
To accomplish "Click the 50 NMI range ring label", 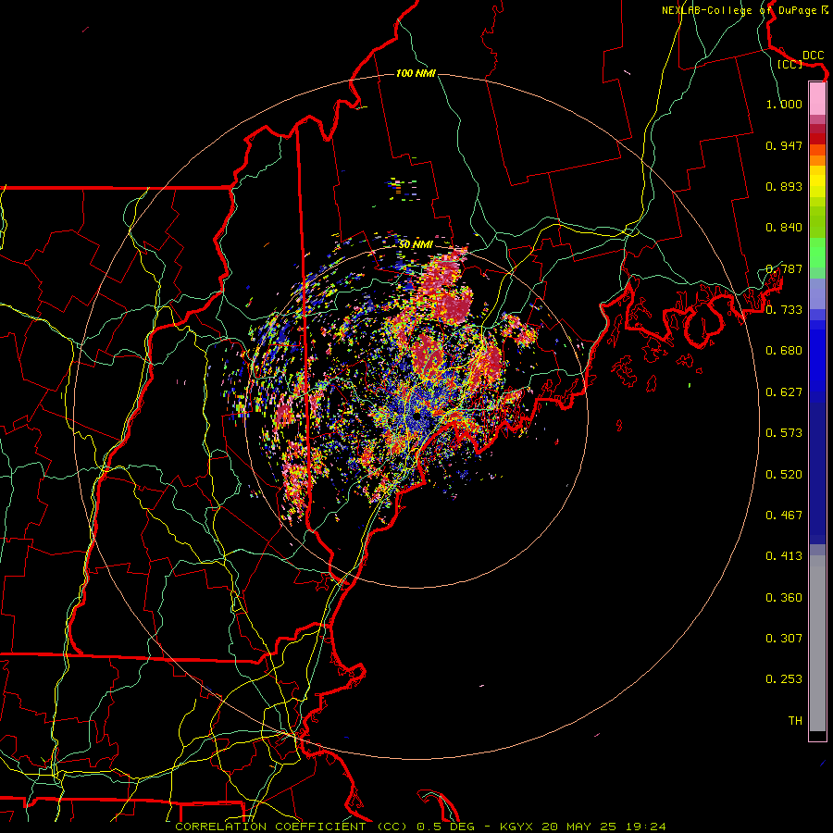I will pyautogui.click(x=416, y=244).
